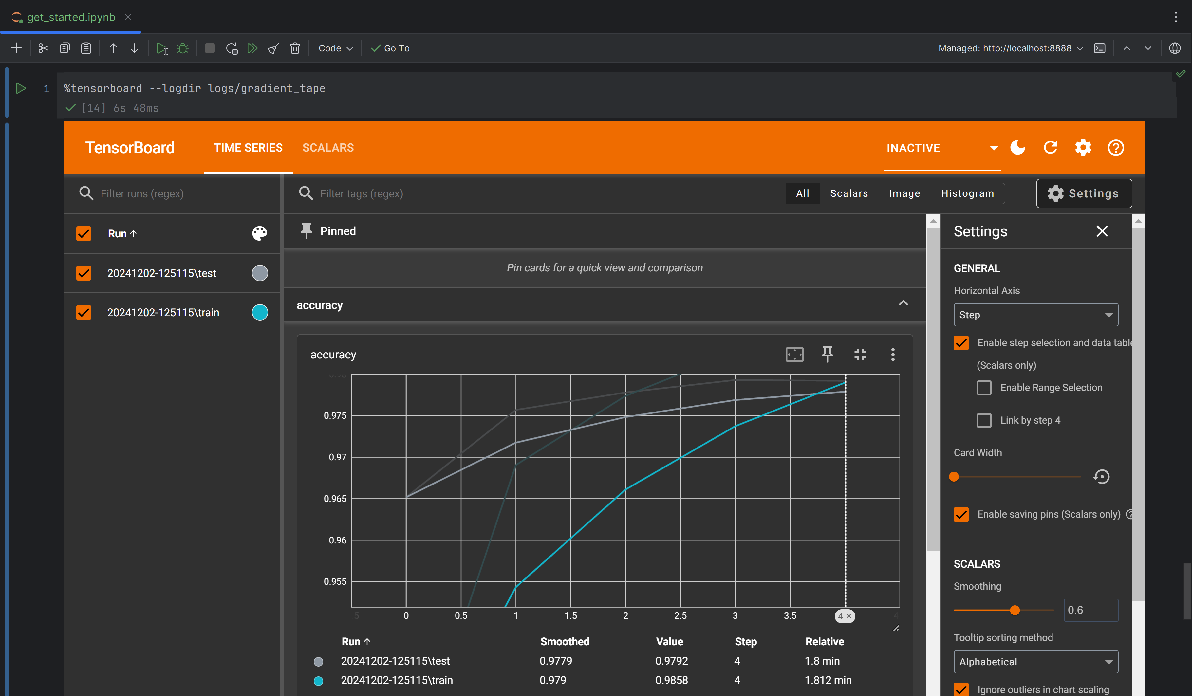Image resolution: width=1192 pixels, height=696 pixels.
Task: Fit accuracy chart domain to data
Action: (x=794, y=354)
